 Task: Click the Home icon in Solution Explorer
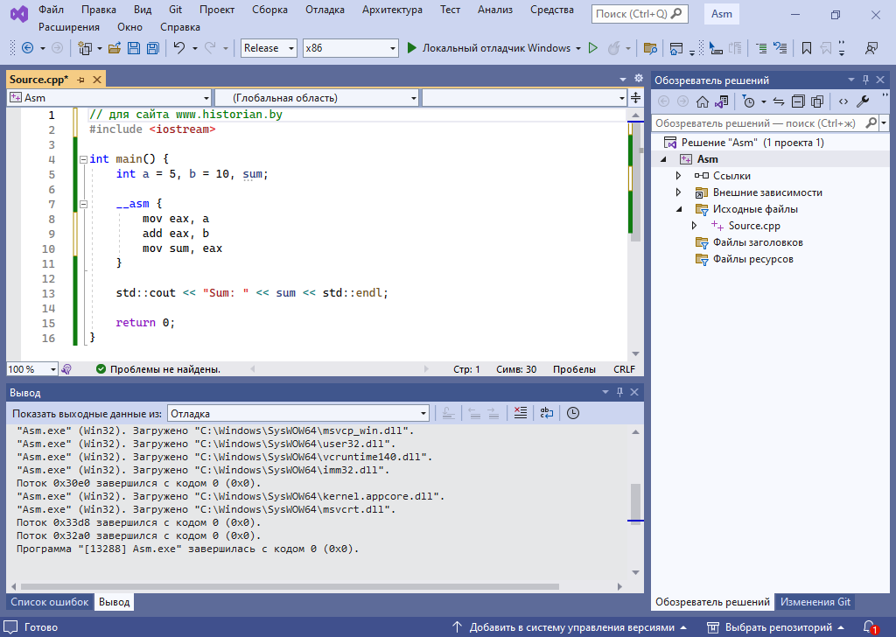tap(702, 101)
